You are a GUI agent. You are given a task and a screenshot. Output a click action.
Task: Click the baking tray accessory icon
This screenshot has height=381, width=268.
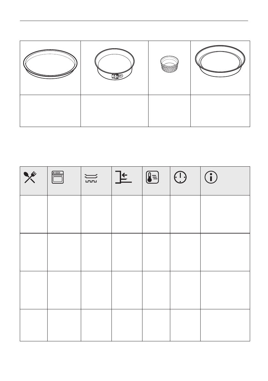pos(92,178)
